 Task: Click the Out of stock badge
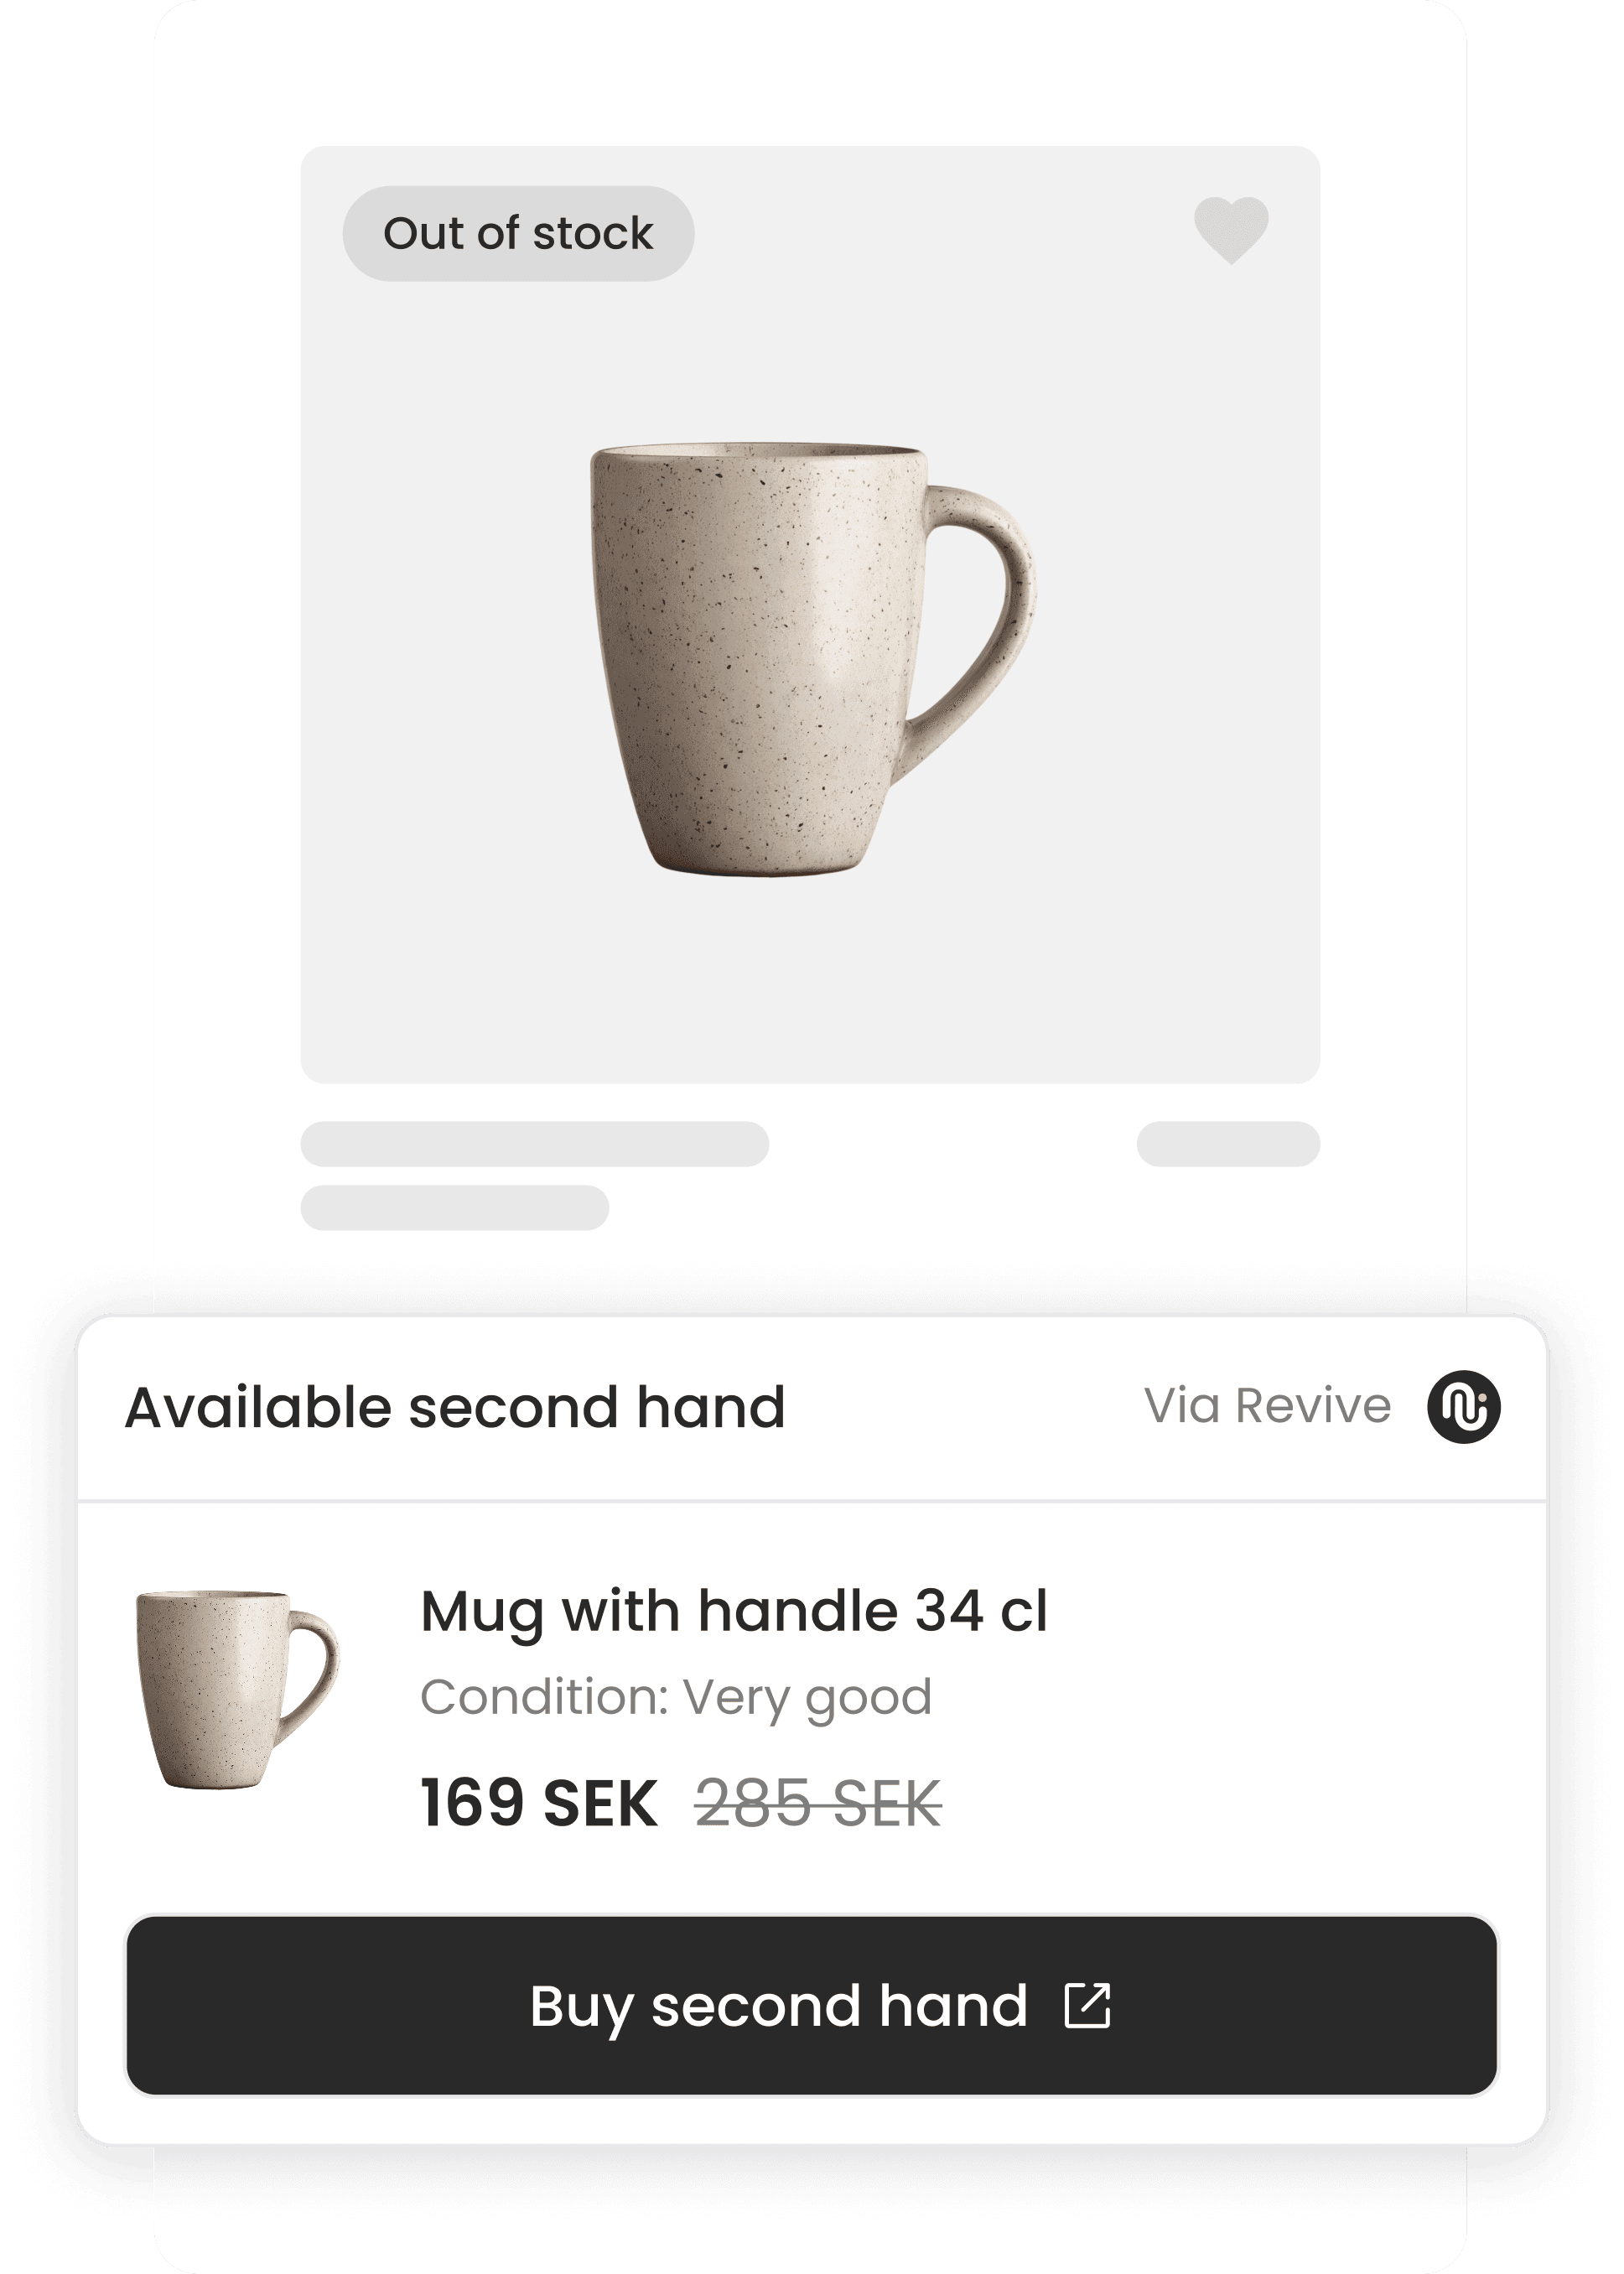tap(518, 233)
